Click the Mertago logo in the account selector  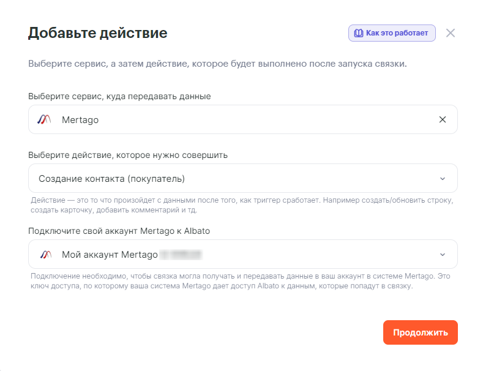[45, 254]
